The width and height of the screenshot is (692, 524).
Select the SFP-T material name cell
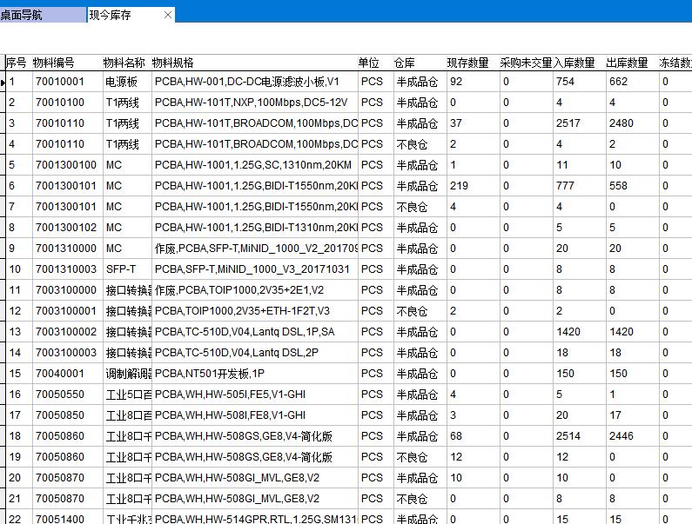pos(120,269)
